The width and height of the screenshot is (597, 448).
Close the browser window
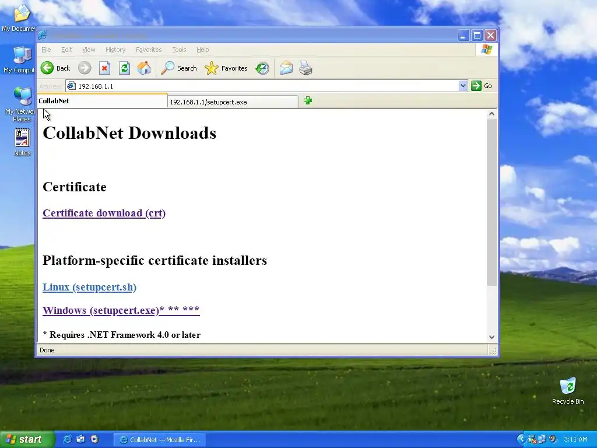tap(490, 36)
